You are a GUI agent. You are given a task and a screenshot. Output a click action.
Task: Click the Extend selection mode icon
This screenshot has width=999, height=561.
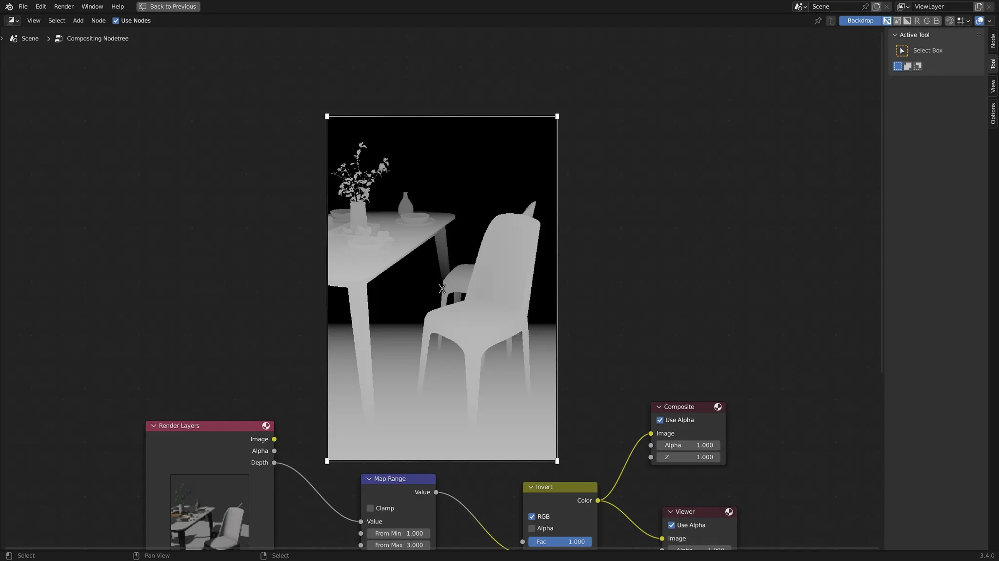click(907, 66)
